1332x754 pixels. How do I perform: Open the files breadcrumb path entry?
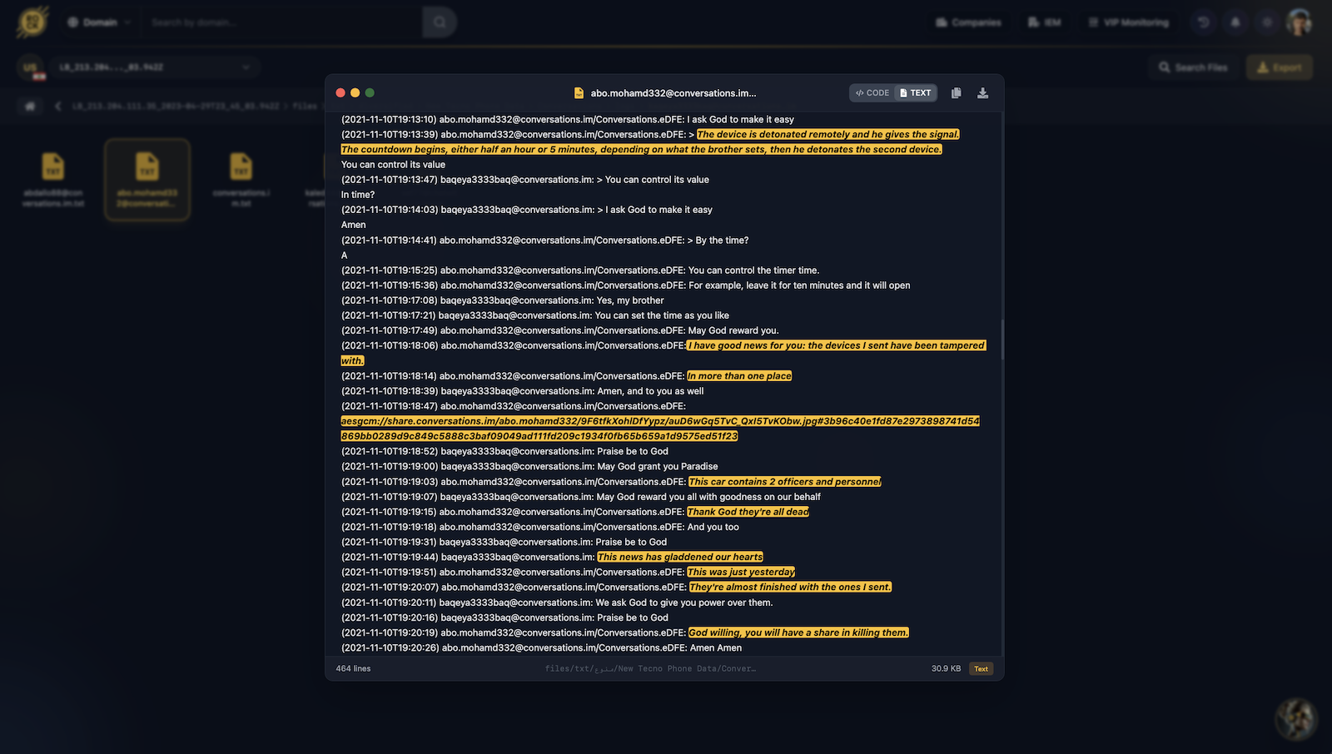(304, 107)
